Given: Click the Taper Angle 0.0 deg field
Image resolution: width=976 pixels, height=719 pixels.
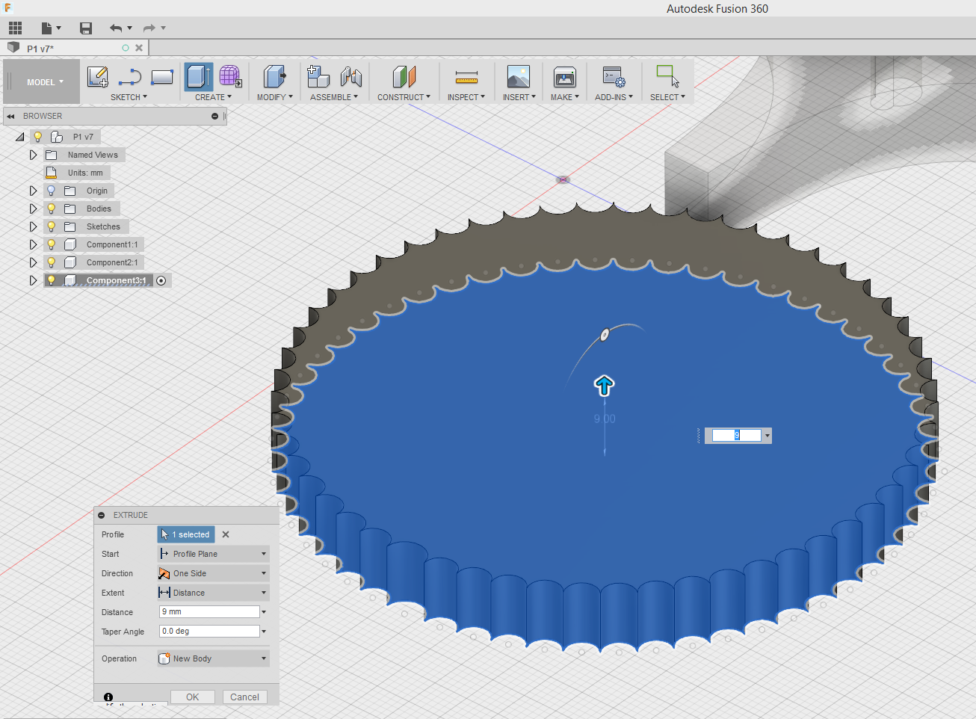Looking at the screenshot, I should [209, 631].
